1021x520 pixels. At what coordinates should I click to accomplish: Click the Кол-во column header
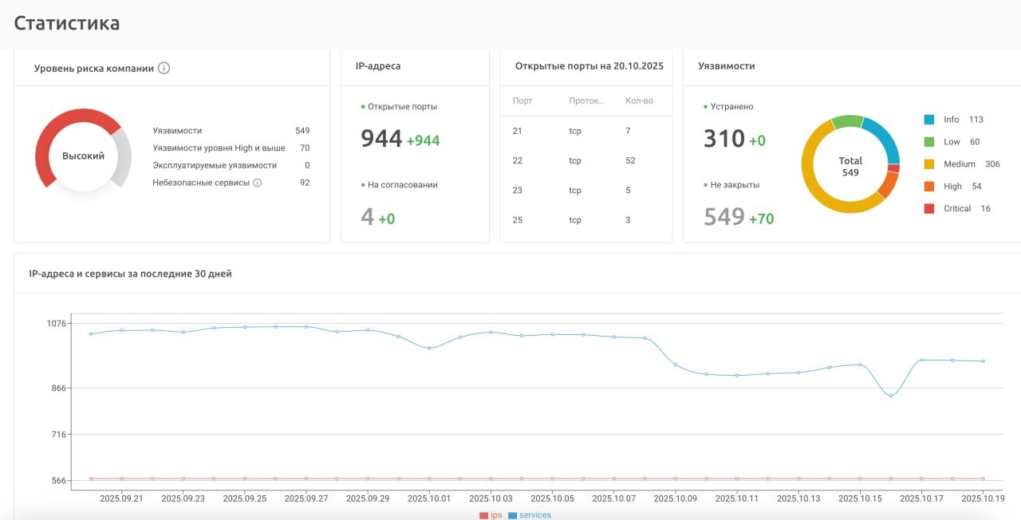point(640,100)
